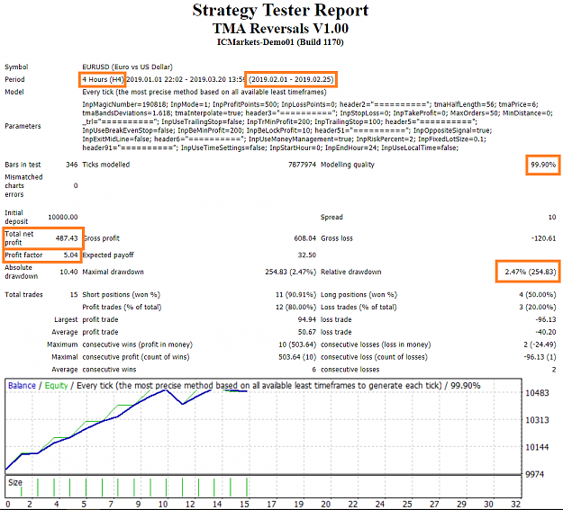563x510 pixels.
Task: Click the consecutive wins value '10 (503.64)'
Action: pyautogui.click(x=297, y=344)
